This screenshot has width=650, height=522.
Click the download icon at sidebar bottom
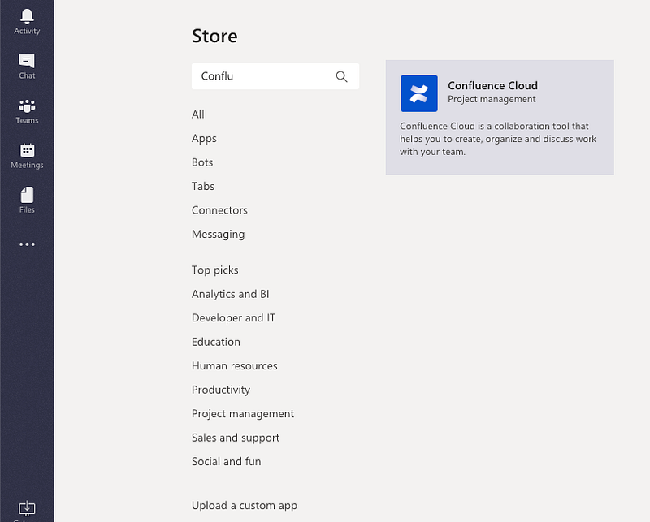tap(27, 508)
